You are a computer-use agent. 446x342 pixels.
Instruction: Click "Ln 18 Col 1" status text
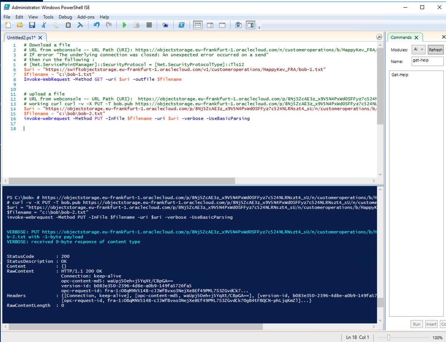(x=357, y=337)
